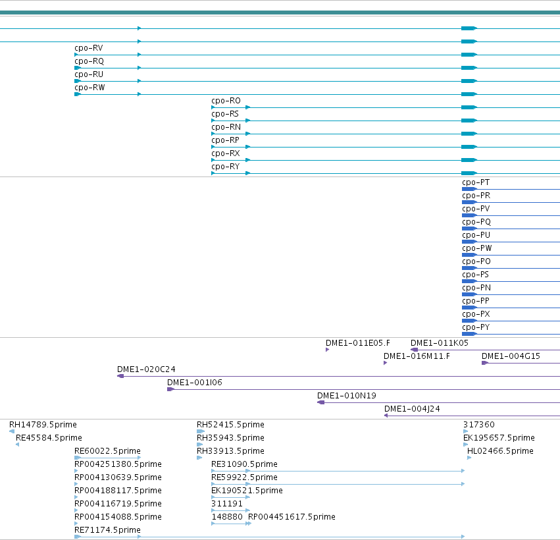Select the EK195657.5prime EST label
The image size is (560, 540).
coord(499,438)
